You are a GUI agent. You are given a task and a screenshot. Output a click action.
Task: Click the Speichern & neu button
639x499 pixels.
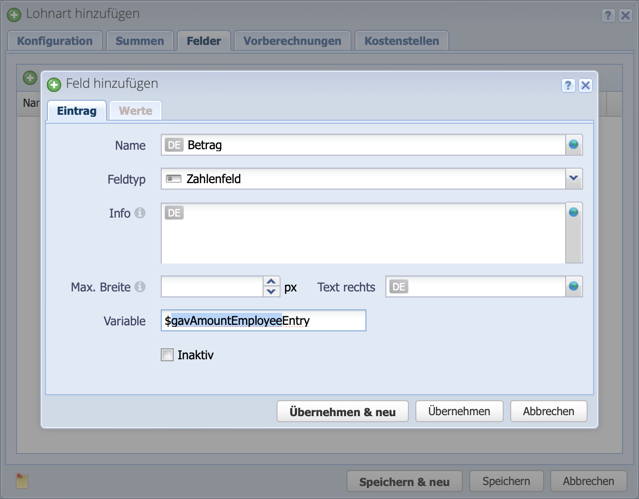404,481
